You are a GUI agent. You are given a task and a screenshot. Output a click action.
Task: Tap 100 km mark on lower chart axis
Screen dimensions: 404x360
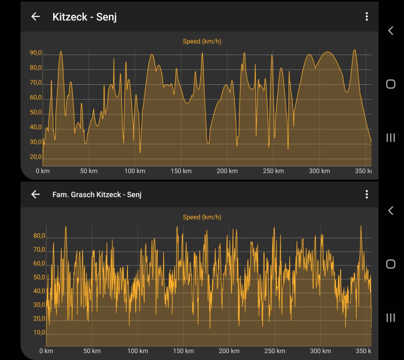138,351
